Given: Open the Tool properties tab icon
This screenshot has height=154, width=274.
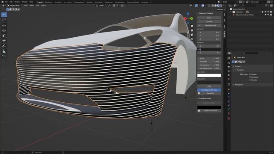Looking at the screenshot, I should click(x=229, y=58).
